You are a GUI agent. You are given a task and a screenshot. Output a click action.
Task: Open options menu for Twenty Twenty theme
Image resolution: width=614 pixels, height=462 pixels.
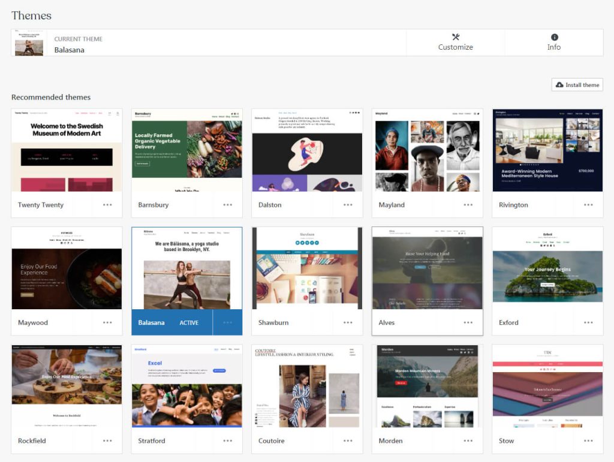[107, 205]
